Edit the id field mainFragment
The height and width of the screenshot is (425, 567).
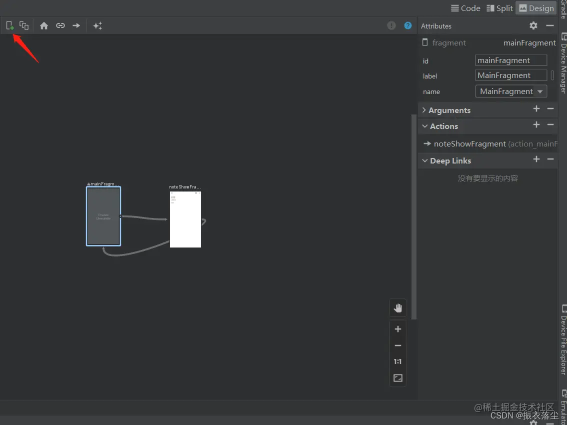[x=511, y=60]
